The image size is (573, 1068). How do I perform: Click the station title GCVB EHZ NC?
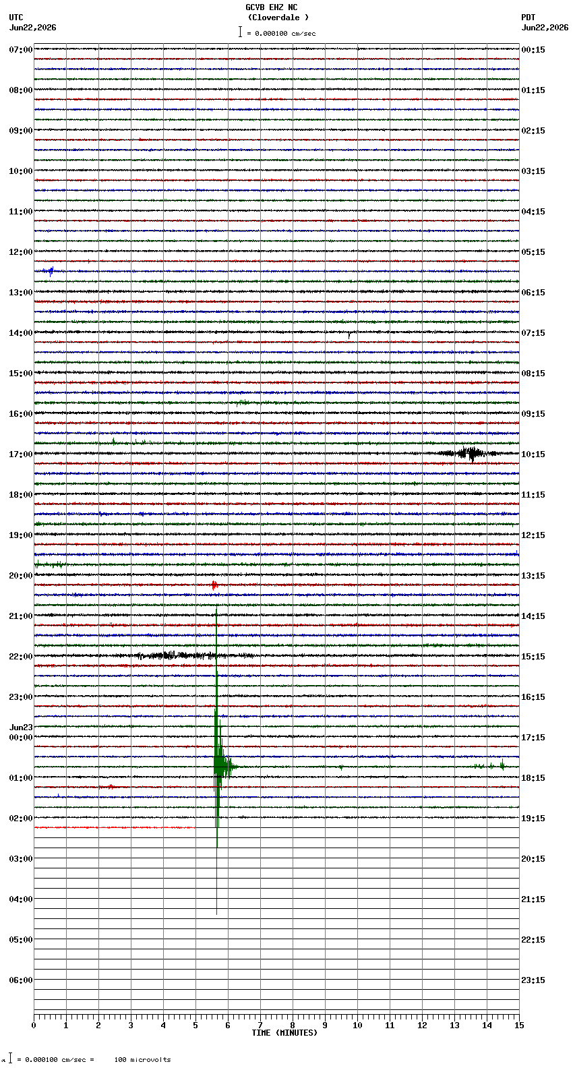(x=271, y=7)
